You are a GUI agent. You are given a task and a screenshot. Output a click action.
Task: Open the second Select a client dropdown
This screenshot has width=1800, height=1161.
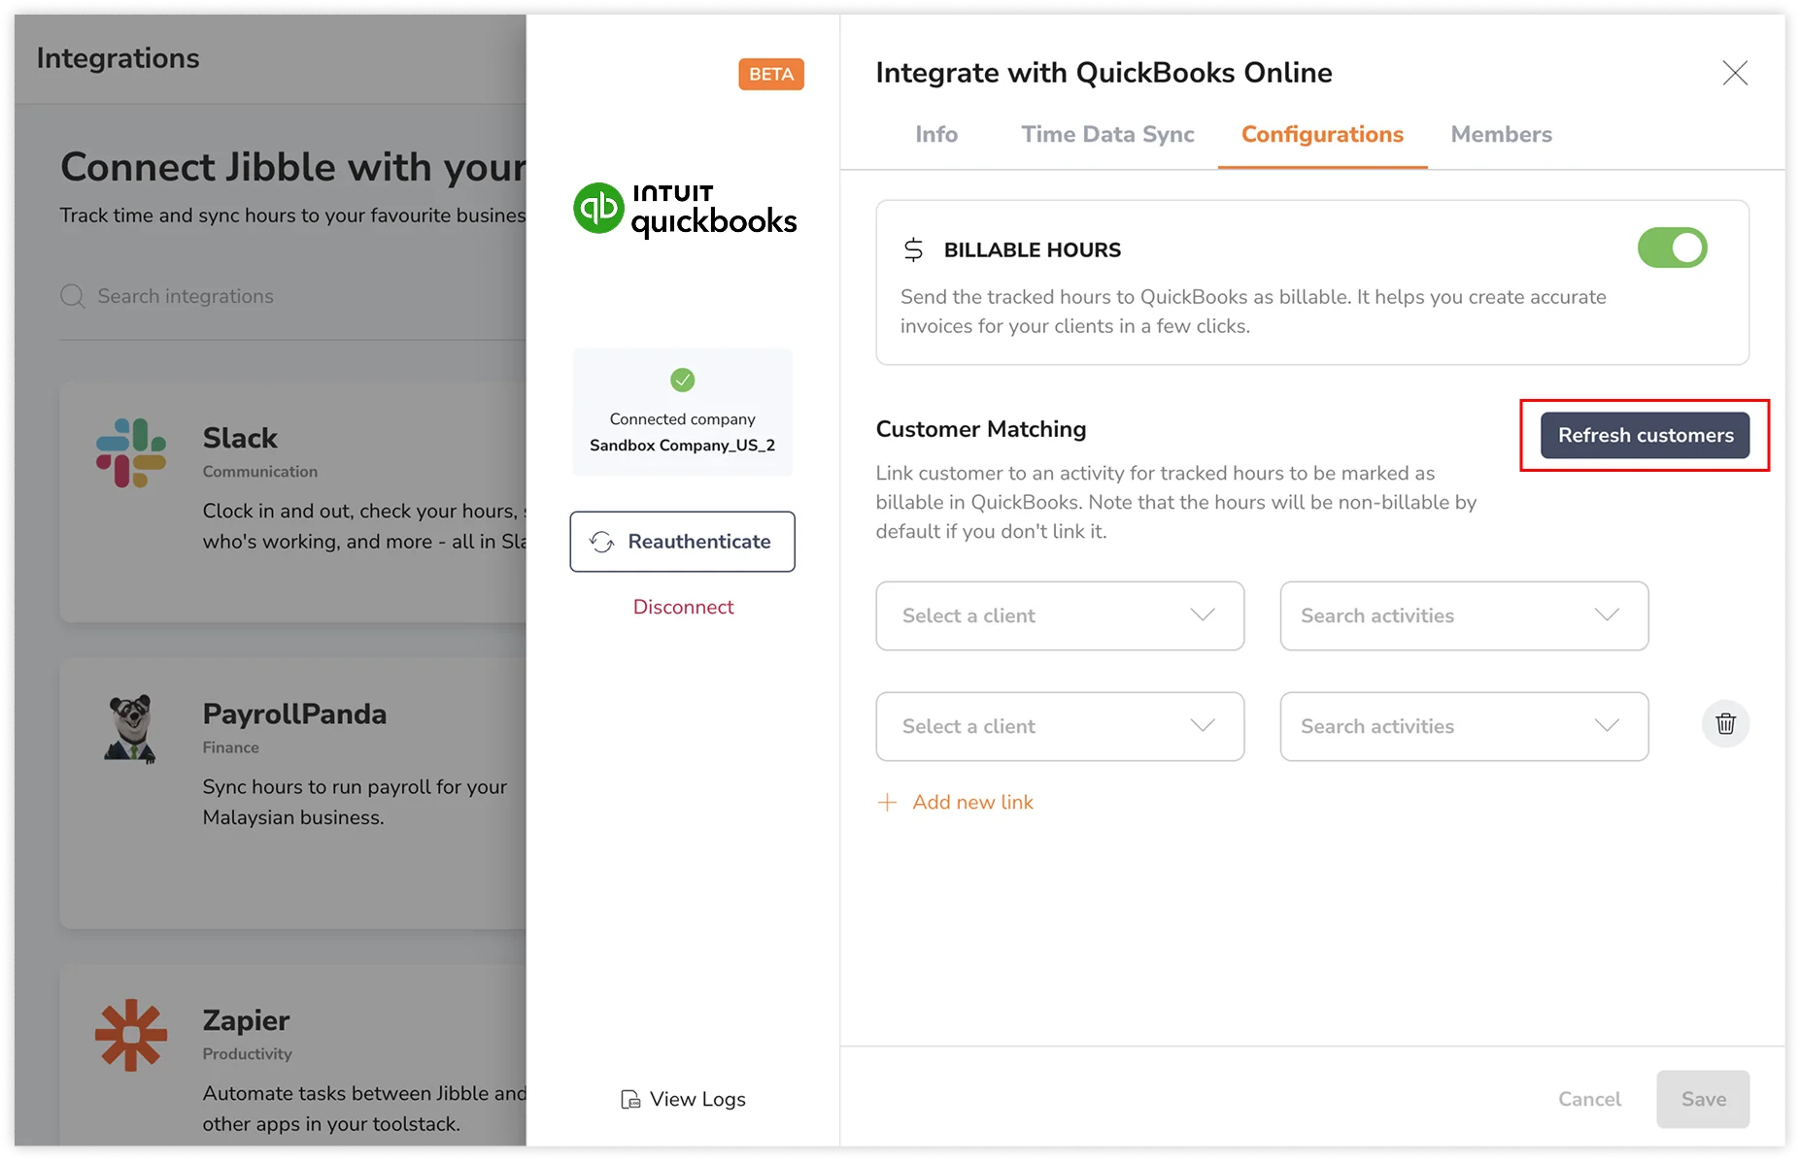pos(1060,726)
